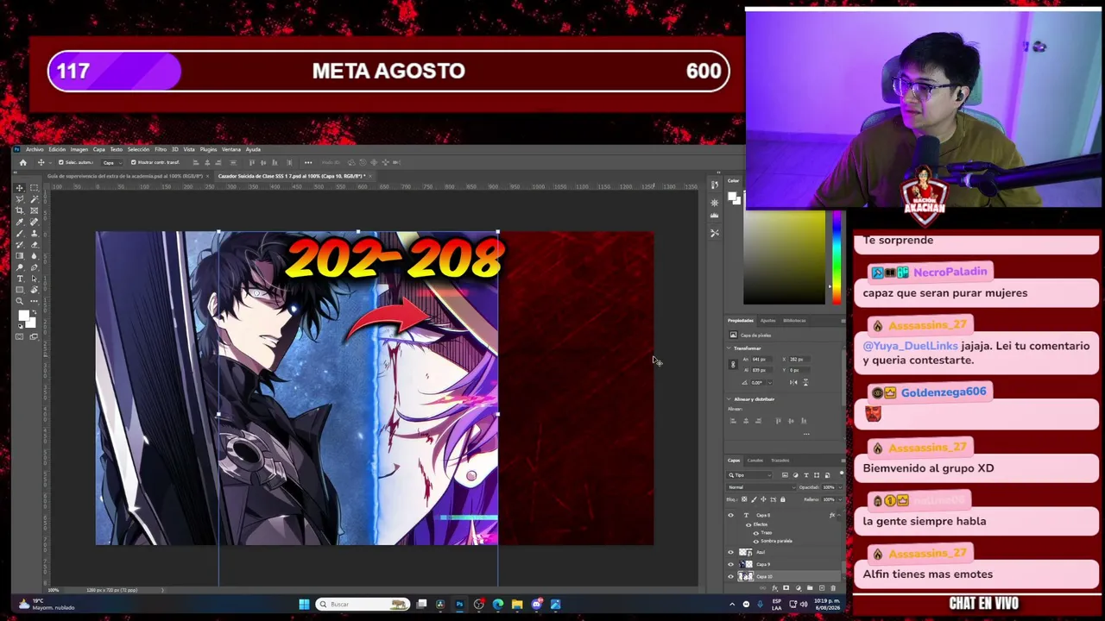Flip horizontally in Properties panel
This screenshot has width=1105, height=621.
click(x=793, y=382)
